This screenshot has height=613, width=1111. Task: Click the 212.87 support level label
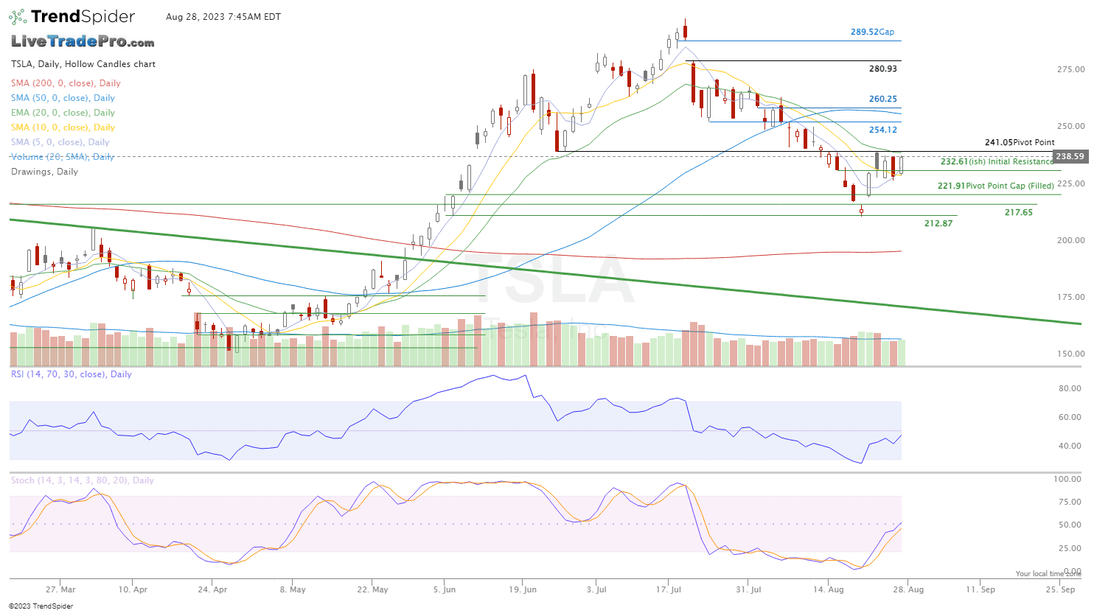[x=938, y=223]
